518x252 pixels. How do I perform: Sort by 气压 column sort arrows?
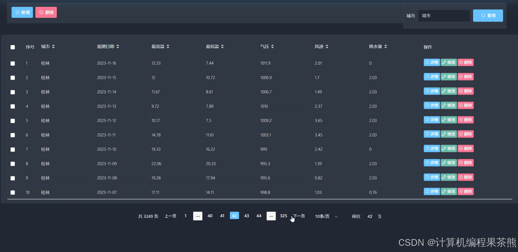click(272, 46)
